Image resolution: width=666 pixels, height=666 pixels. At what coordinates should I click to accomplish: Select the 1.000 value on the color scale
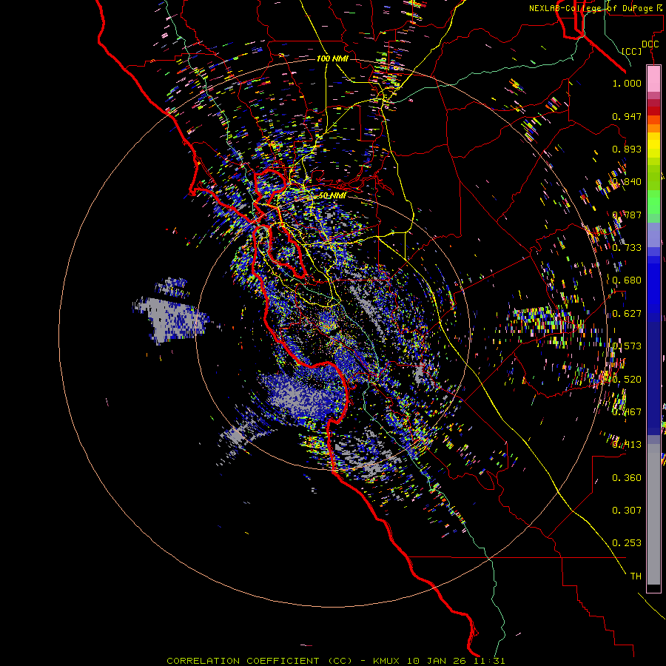[x=627, y=83]
